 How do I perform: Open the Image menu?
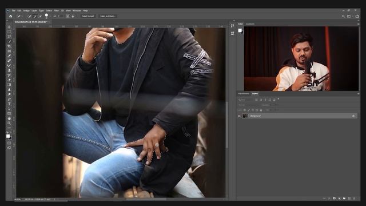tap(26, 10)
